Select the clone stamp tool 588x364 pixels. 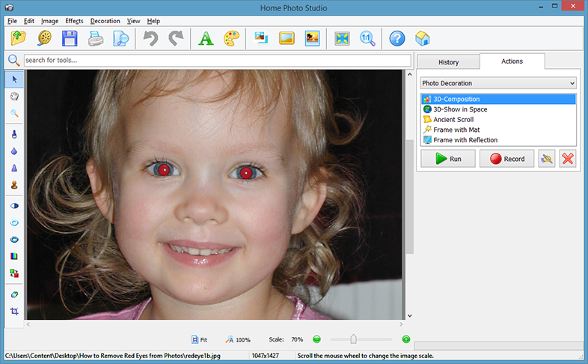tap(14, 185)
